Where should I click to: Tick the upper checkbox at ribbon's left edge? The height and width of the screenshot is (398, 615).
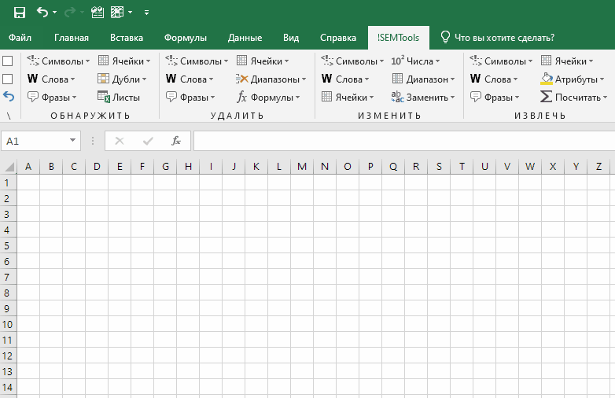(7, 61)
